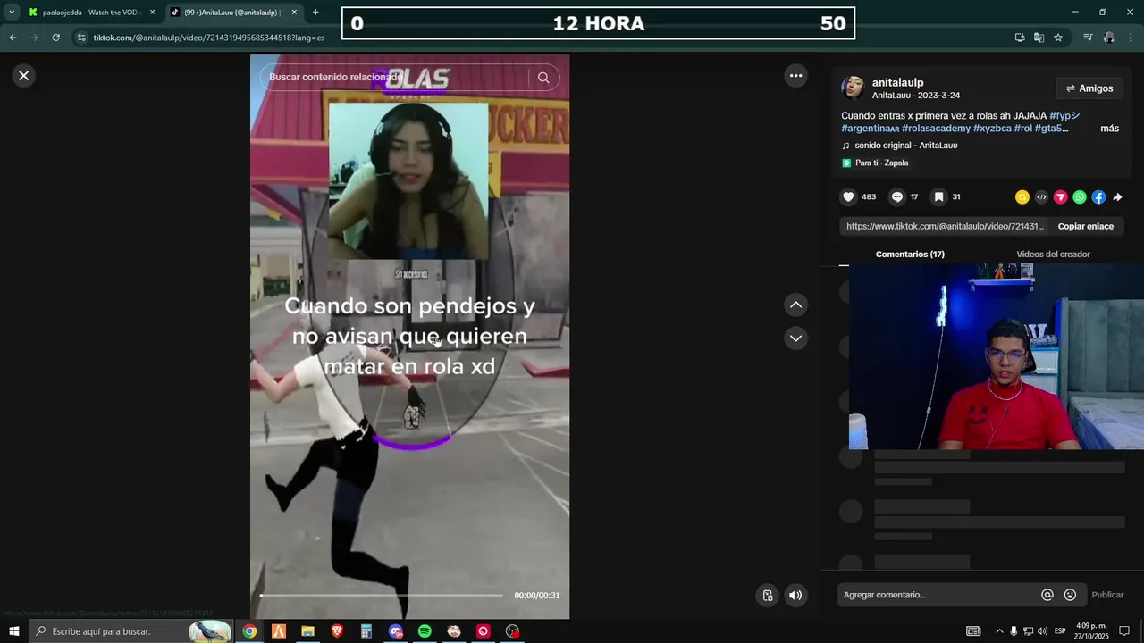Open Google Chrome from the taskbar
Viewport: 1144px width, 643px height.
click(249, 631)
